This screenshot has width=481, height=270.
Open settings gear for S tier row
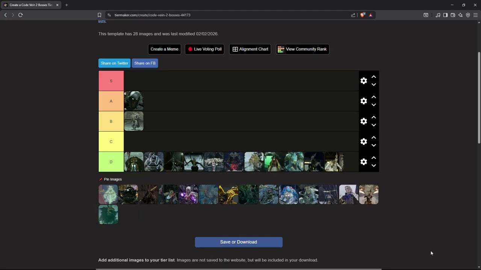363,81
